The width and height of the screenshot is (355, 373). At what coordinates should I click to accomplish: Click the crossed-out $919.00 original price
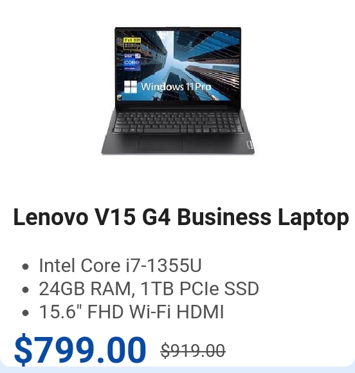[193, 350]
